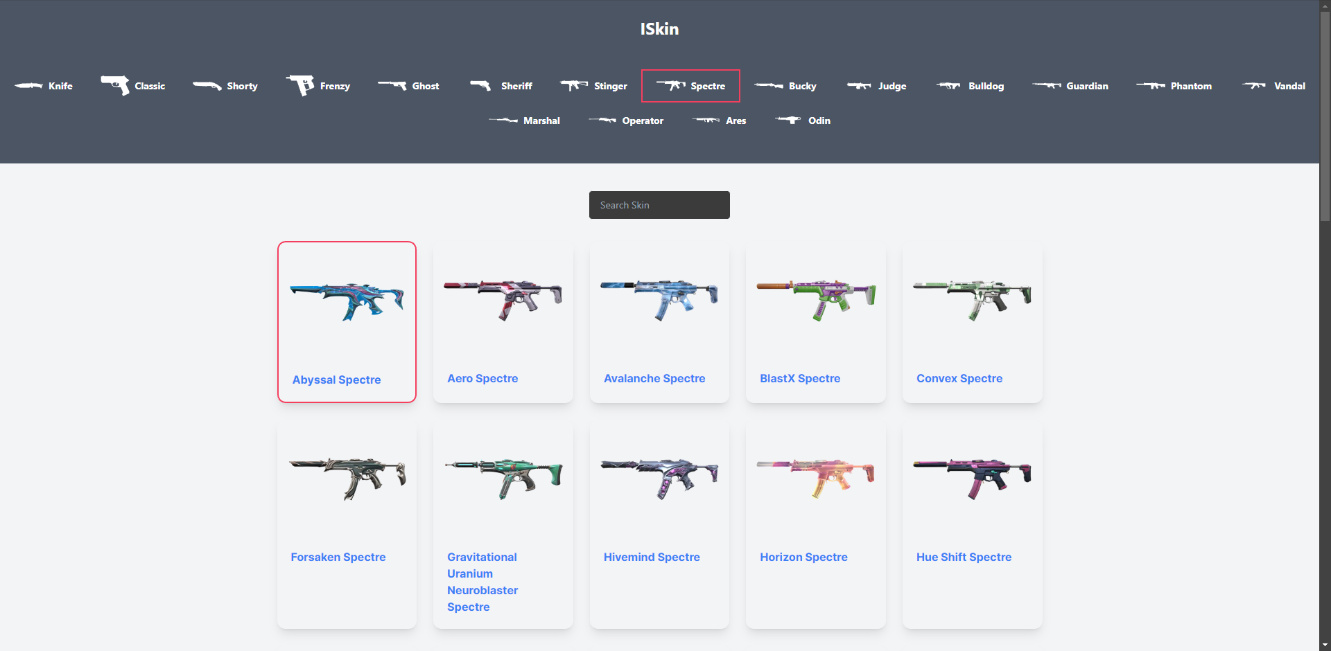Select the Vandal label text

coord(1289,86)
